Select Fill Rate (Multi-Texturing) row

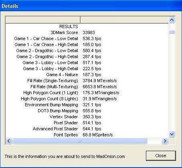[x=87, y=87]
